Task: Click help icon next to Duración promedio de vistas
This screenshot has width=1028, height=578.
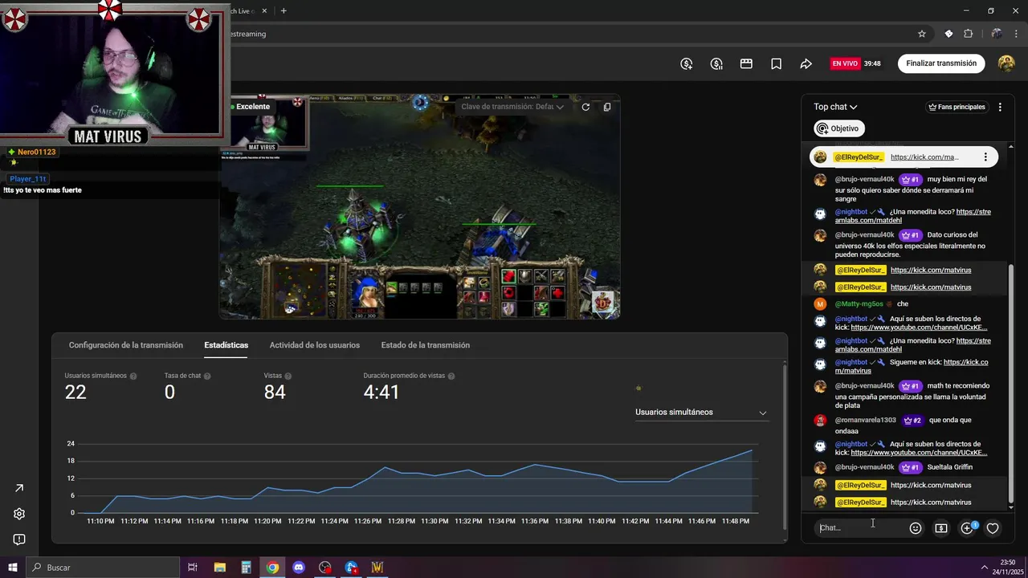Action: [451, 377]
